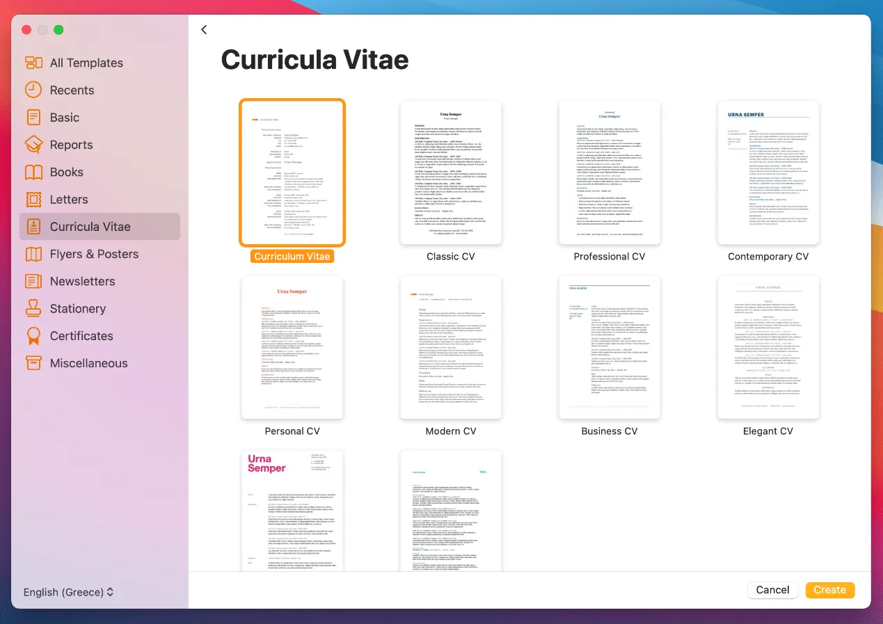Click the Recents clock icon
The width and height of the screenshot is (883, 624).
click(33, 90)
